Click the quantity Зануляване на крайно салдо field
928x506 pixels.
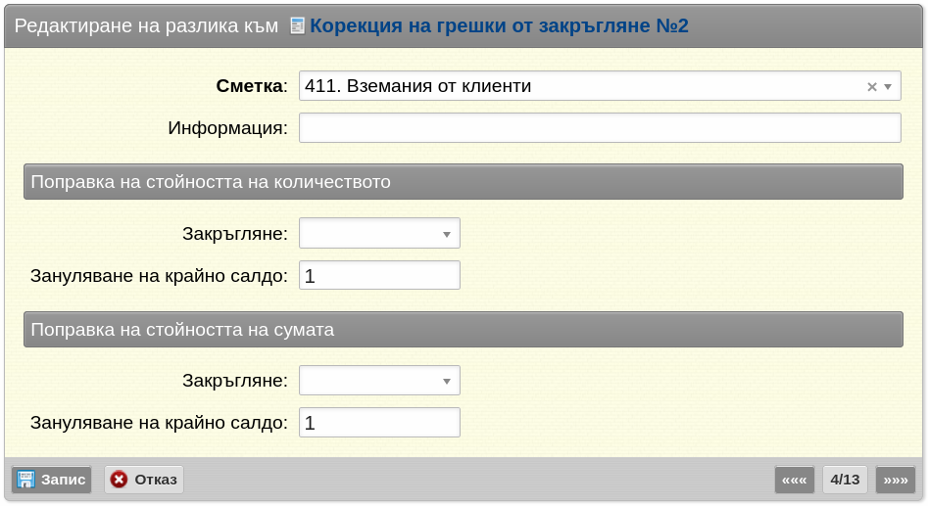point(379,275)
